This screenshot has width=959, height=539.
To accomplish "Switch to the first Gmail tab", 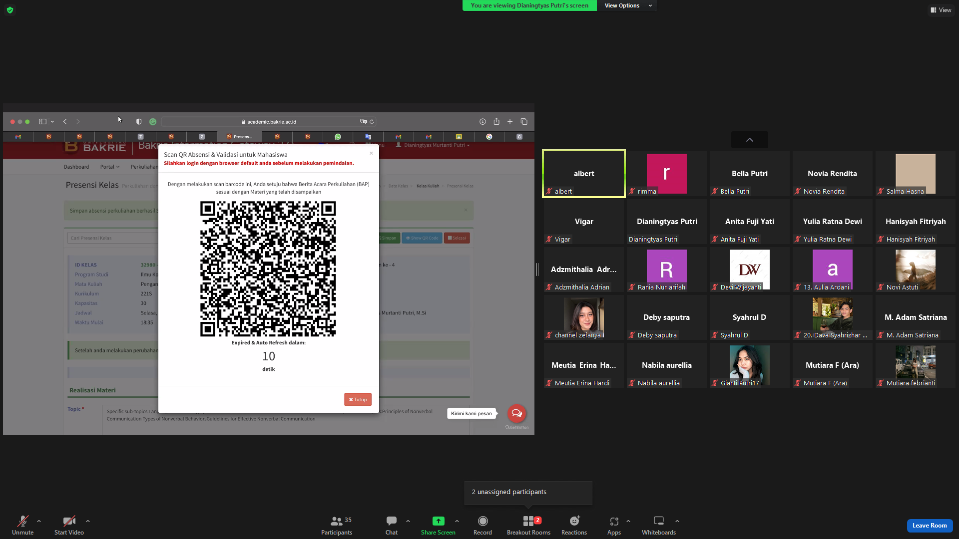I will click(18, 137).
